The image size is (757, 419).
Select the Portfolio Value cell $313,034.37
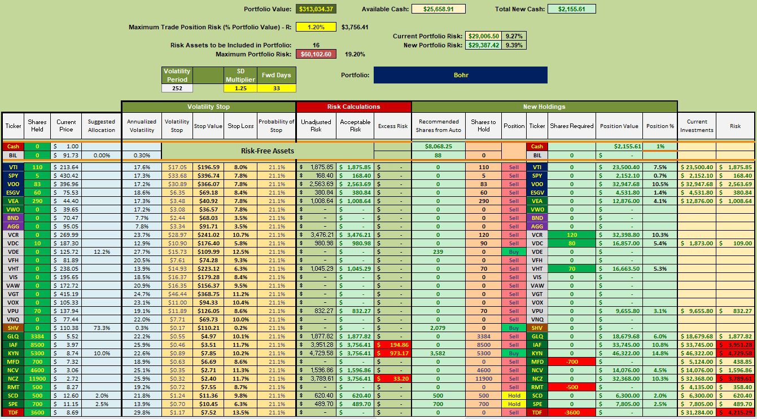(316, 9)
